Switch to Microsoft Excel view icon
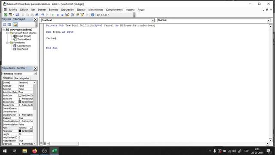Screen dimensions: 275x155 click(6, 15)
